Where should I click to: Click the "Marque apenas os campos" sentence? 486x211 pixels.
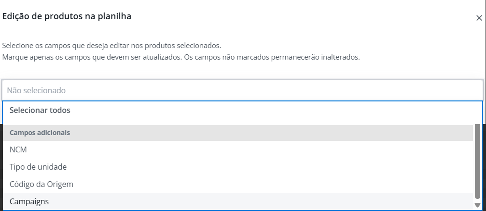coord(43,57)
